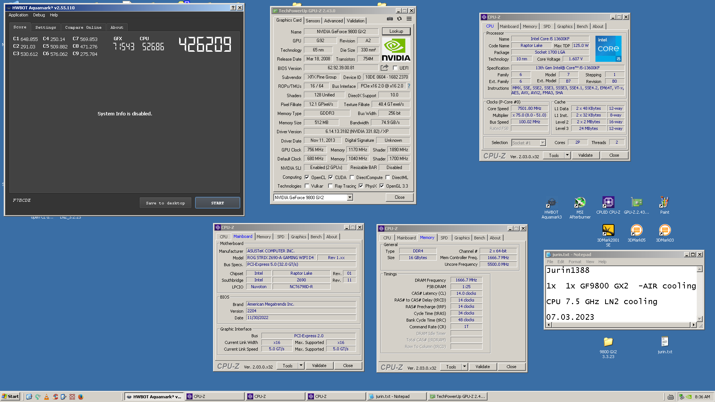The image size is (715, 402).
Task: Expand Tools arrow in CPU-Z Mainboard window
Action: tap(301, 366)
